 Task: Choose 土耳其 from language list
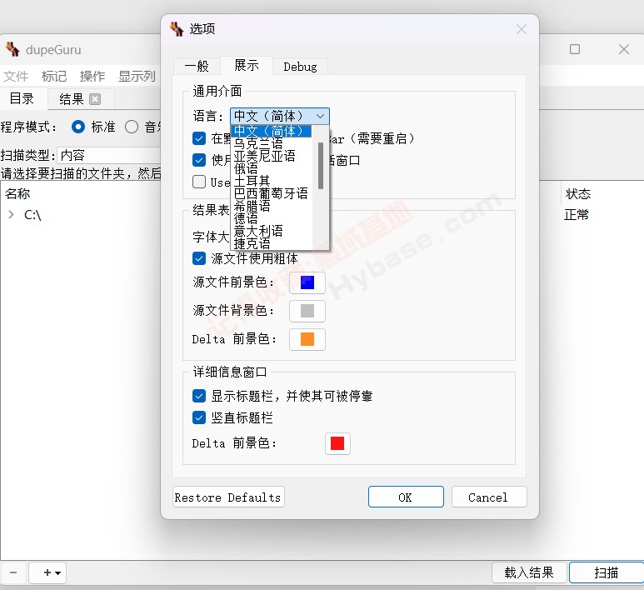[271, 181]
